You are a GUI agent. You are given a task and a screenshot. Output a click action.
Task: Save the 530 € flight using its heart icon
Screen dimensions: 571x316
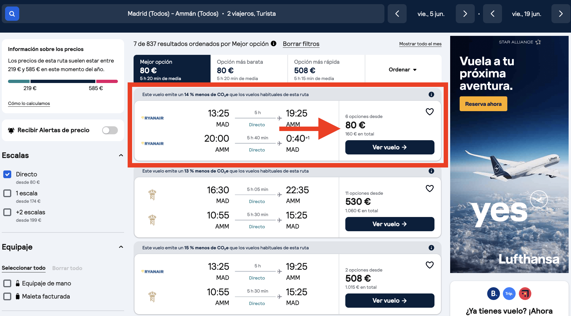click(x=430, y=188)
